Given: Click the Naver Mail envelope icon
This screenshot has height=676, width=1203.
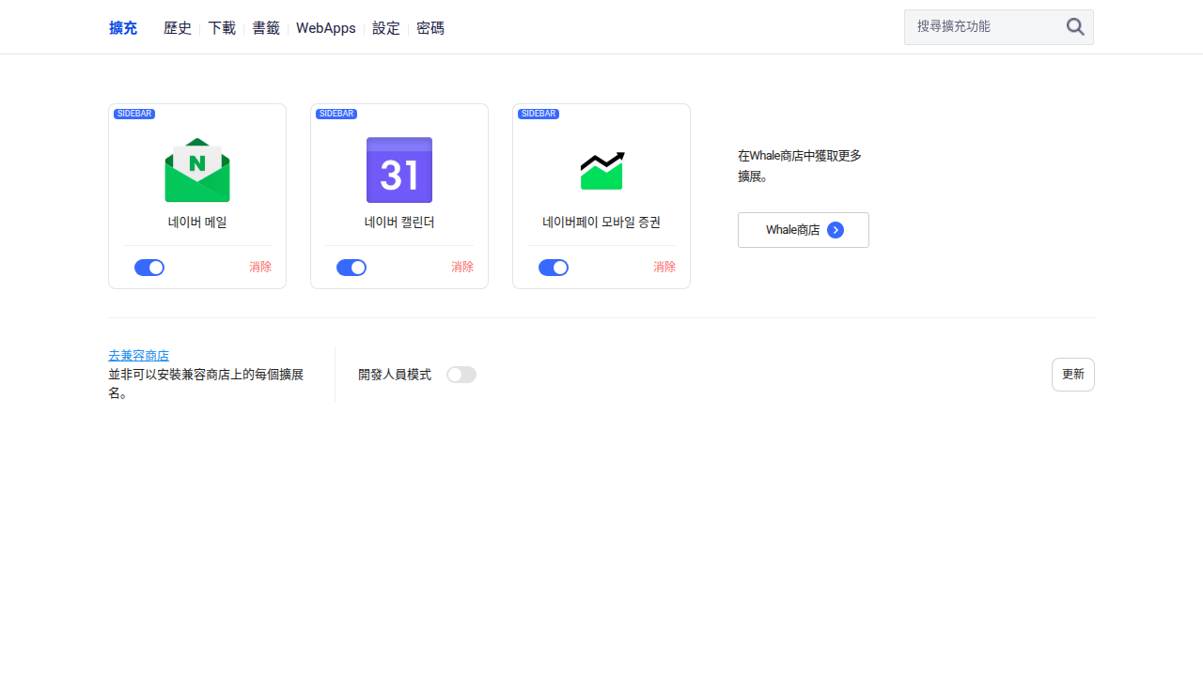Looking at the screenshot, I should coord(197,170).
